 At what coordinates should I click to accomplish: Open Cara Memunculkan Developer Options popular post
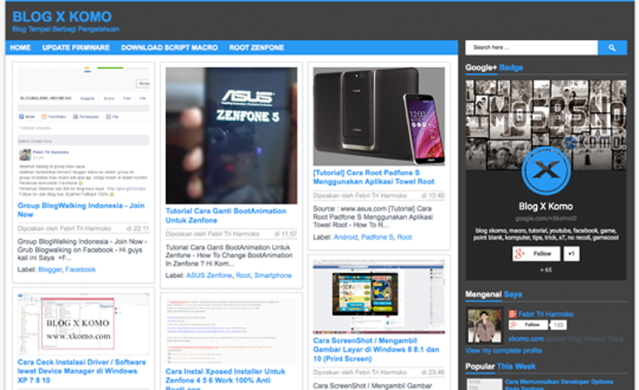559,385
